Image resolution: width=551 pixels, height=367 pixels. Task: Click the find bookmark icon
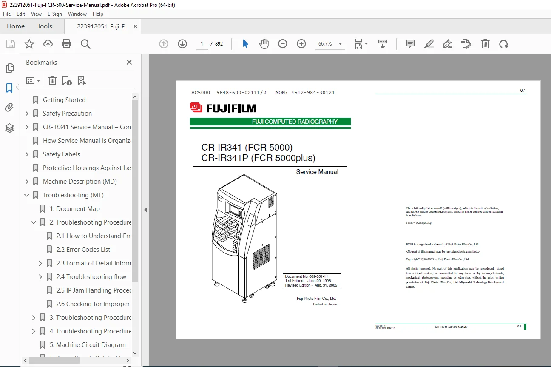pos(82,80)
